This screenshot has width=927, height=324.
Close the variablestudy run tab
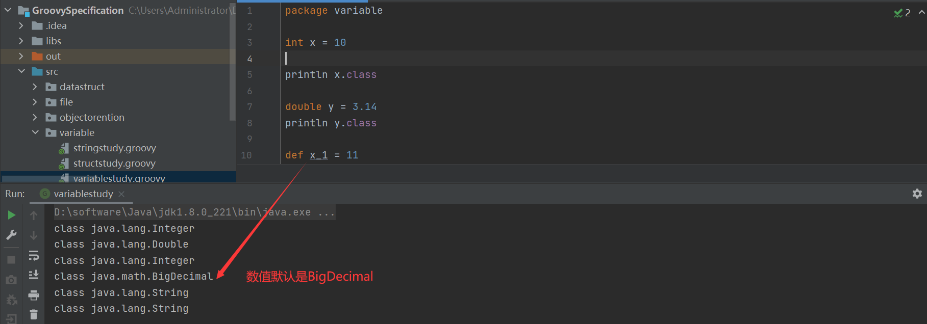121,194
